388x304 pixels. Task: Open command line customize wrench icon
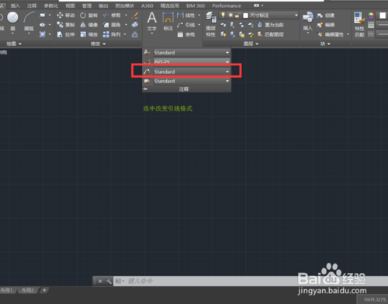(109, 281)
